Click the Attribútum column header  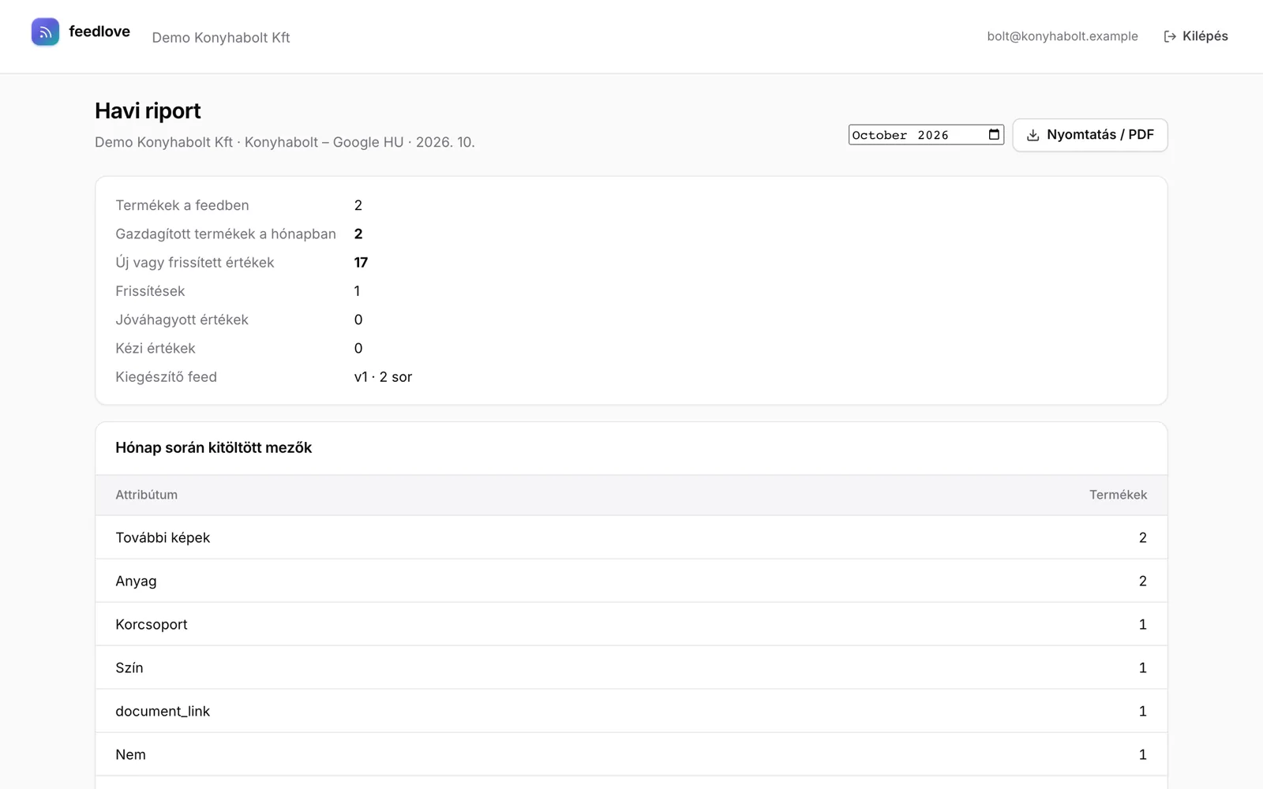147,495
